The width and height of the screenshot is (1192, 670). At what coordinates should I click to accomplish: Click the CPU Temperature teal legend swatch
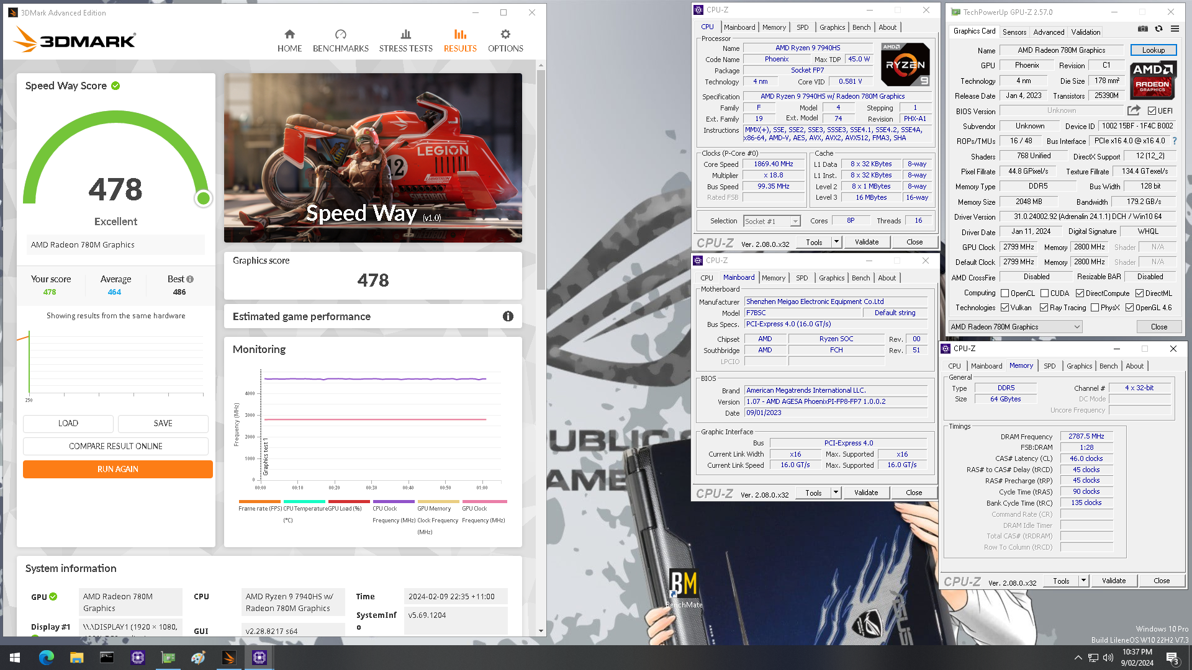(x=304, y=501)
